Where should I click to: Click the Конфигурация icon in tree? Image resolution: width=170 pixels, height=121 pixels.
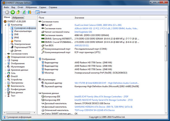point(8,89)
